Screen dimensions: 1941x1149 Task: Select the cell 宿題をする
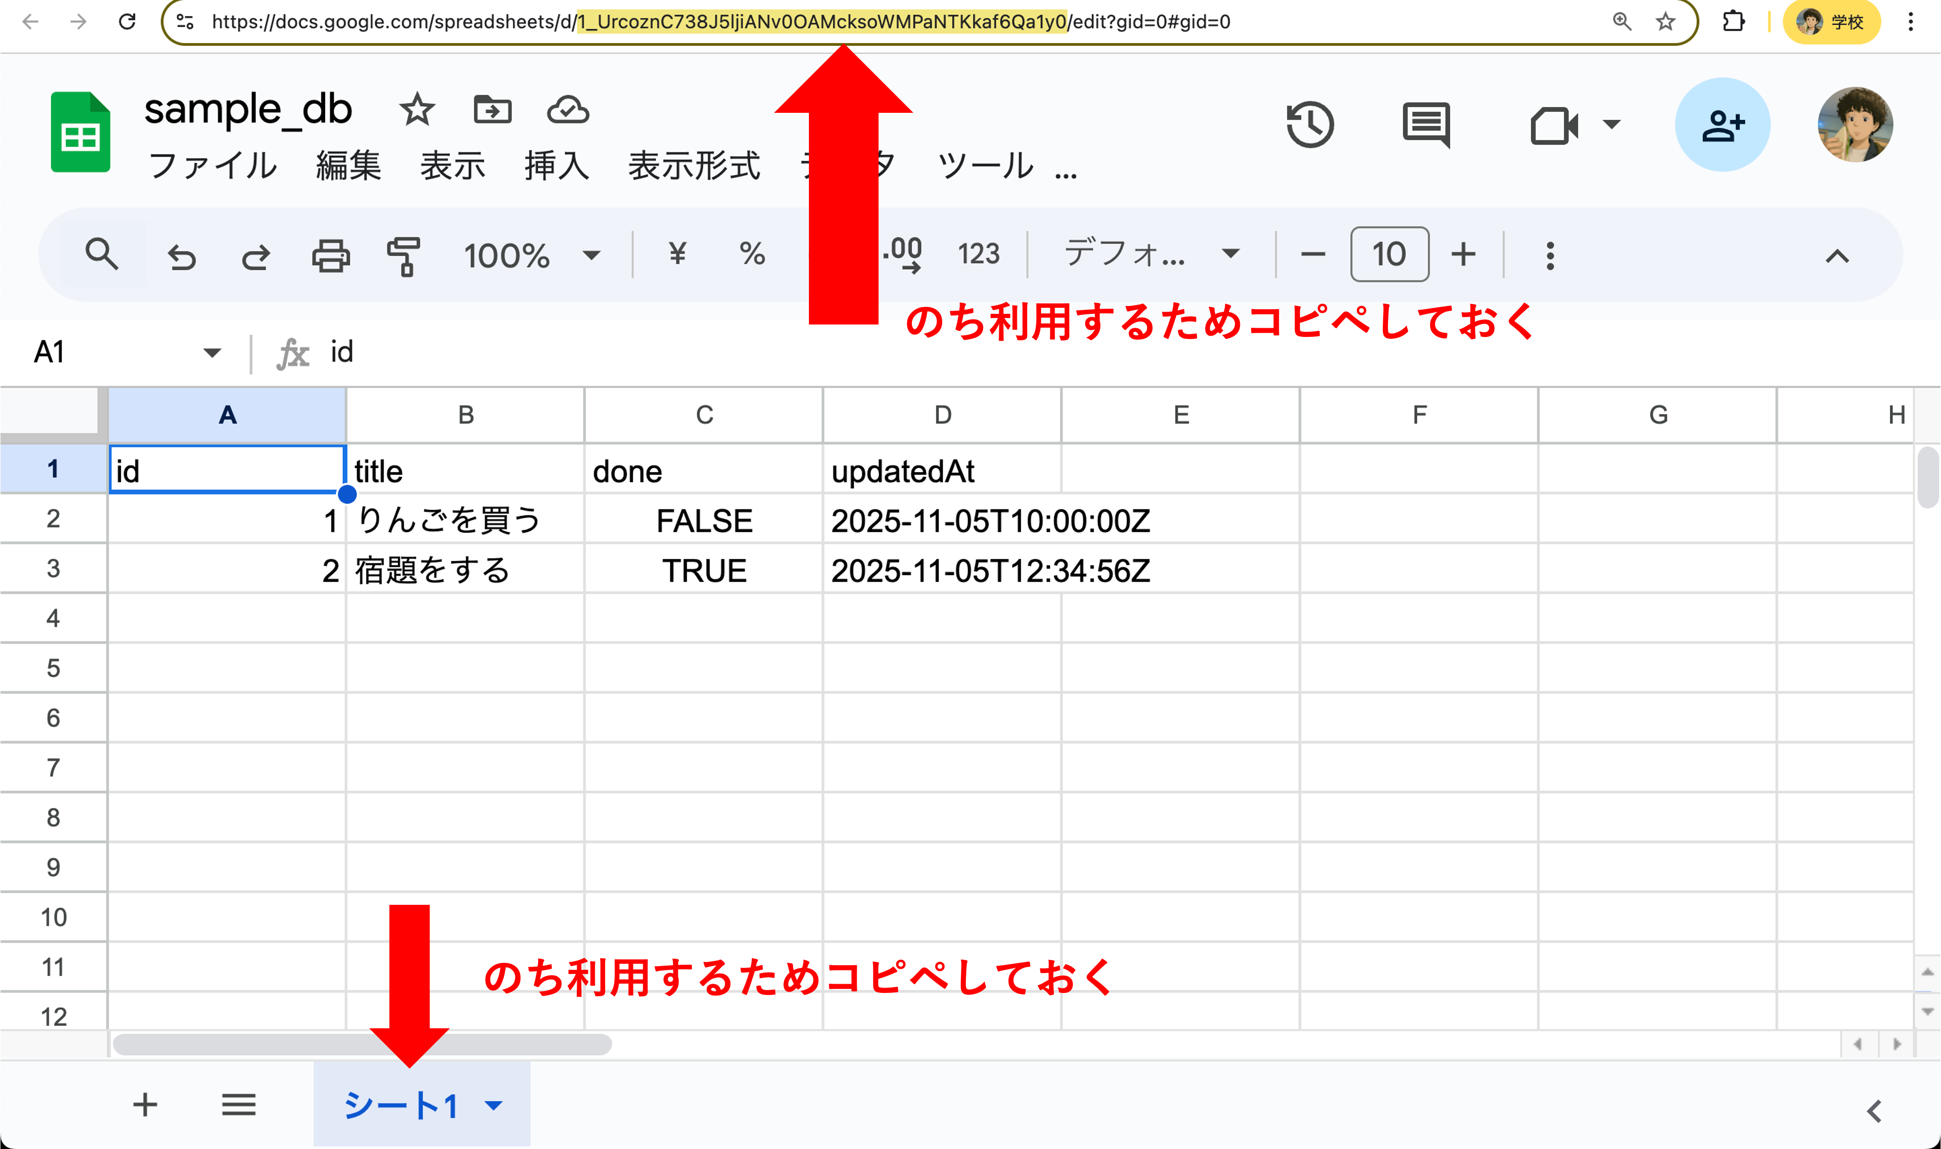tap(465, 569)
